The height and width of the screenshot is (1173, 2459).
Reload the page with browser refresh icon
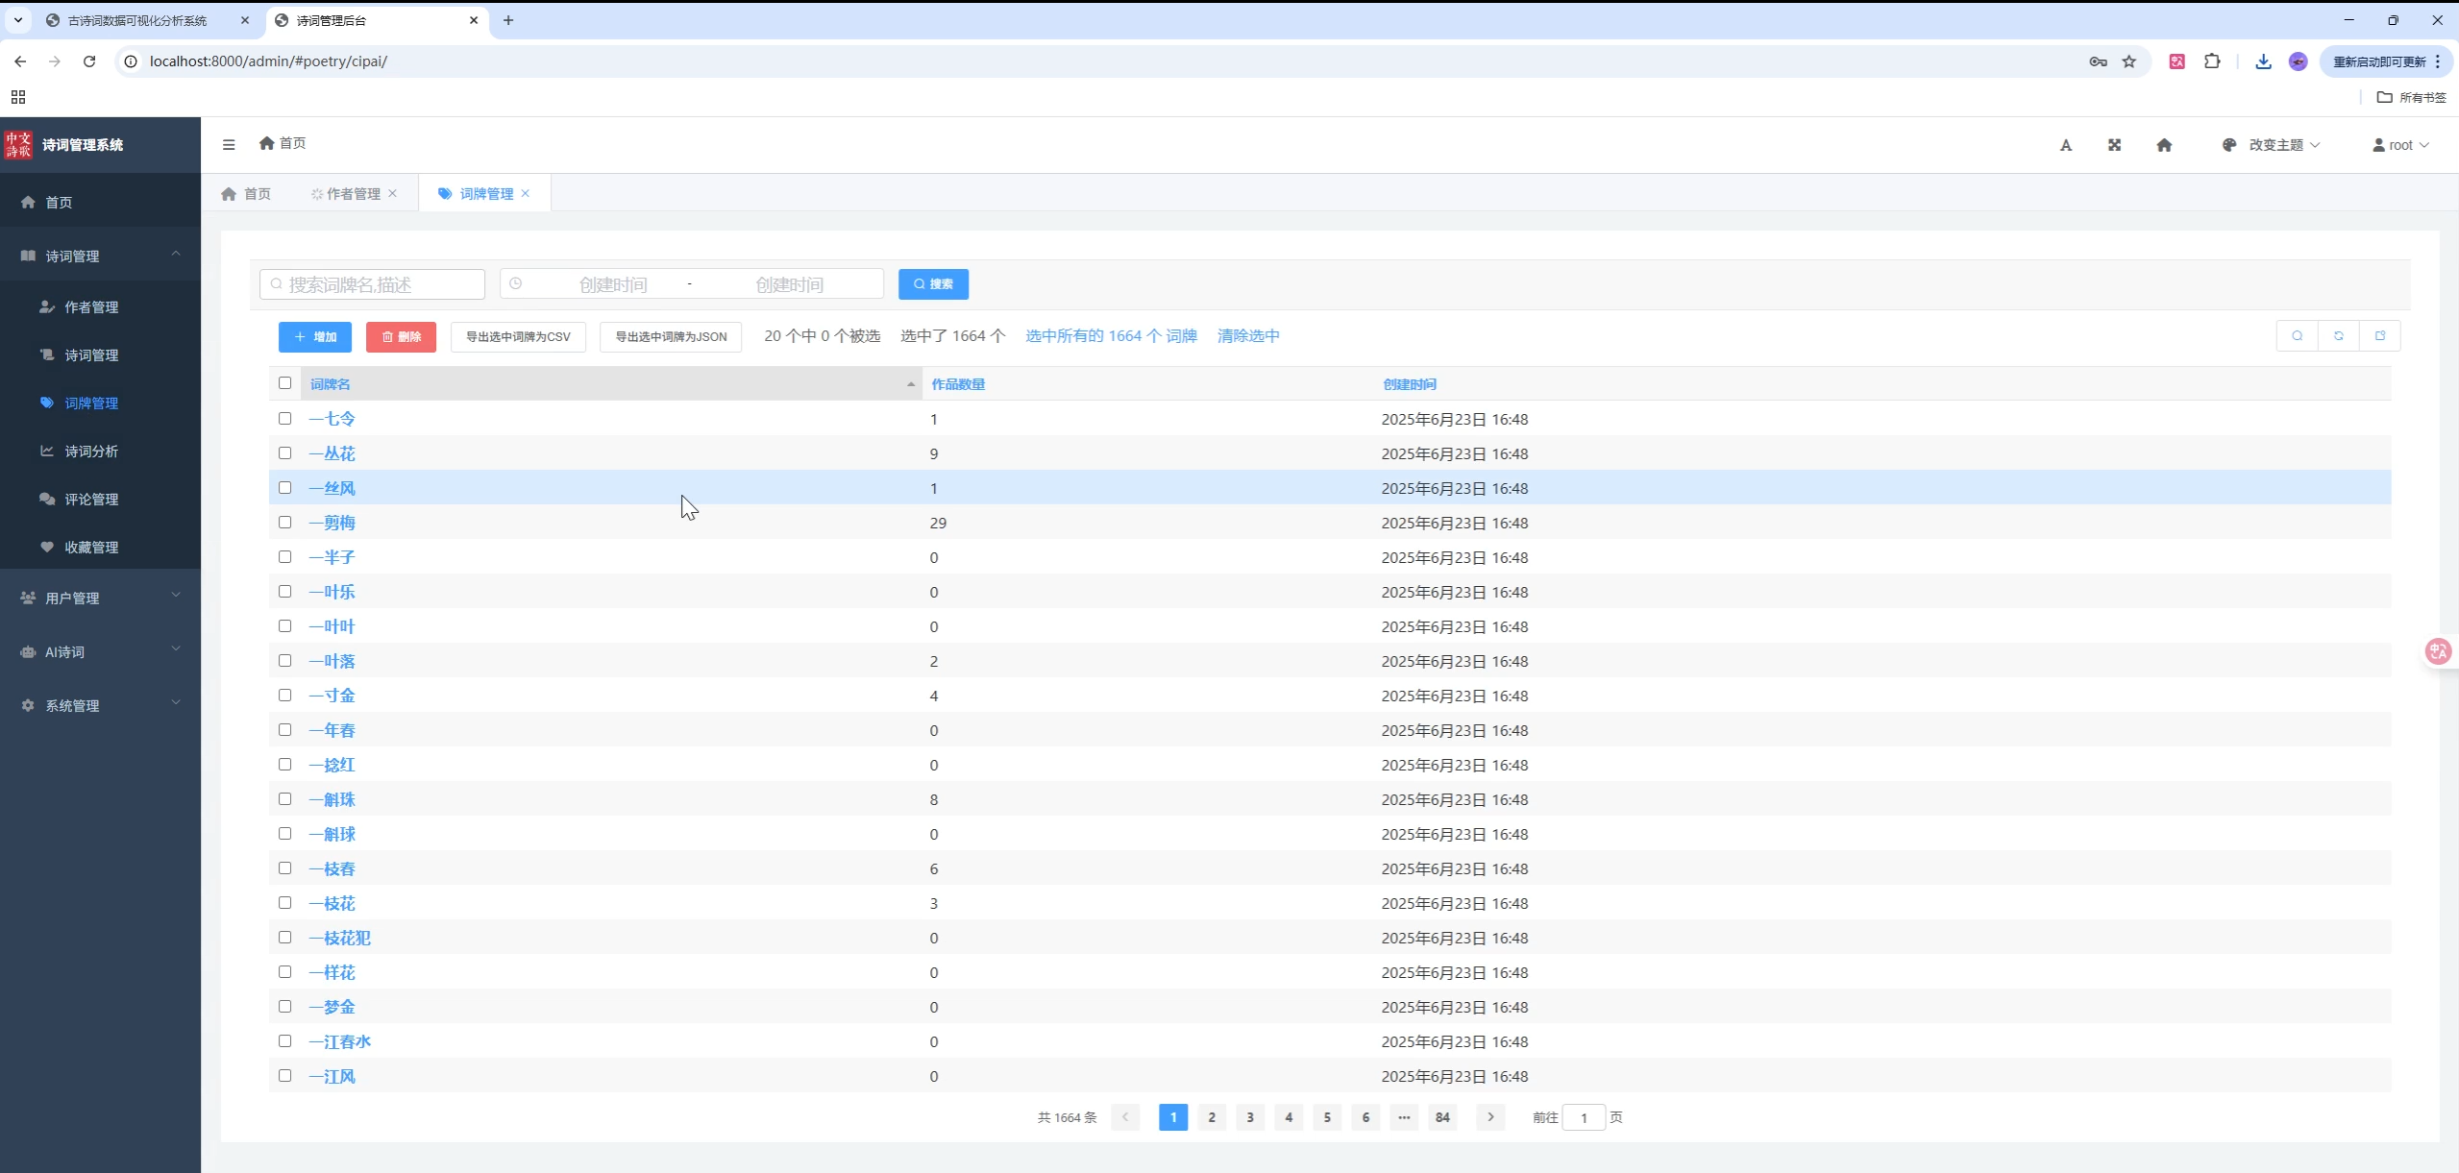[x=89, y=61]
